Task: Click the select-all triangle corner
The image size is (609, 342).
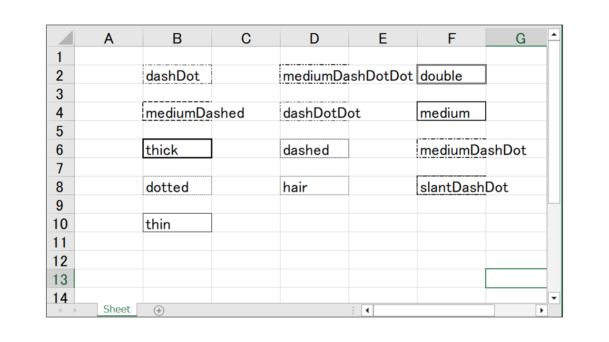Action: pyautogui.click(x=65, y=38)
